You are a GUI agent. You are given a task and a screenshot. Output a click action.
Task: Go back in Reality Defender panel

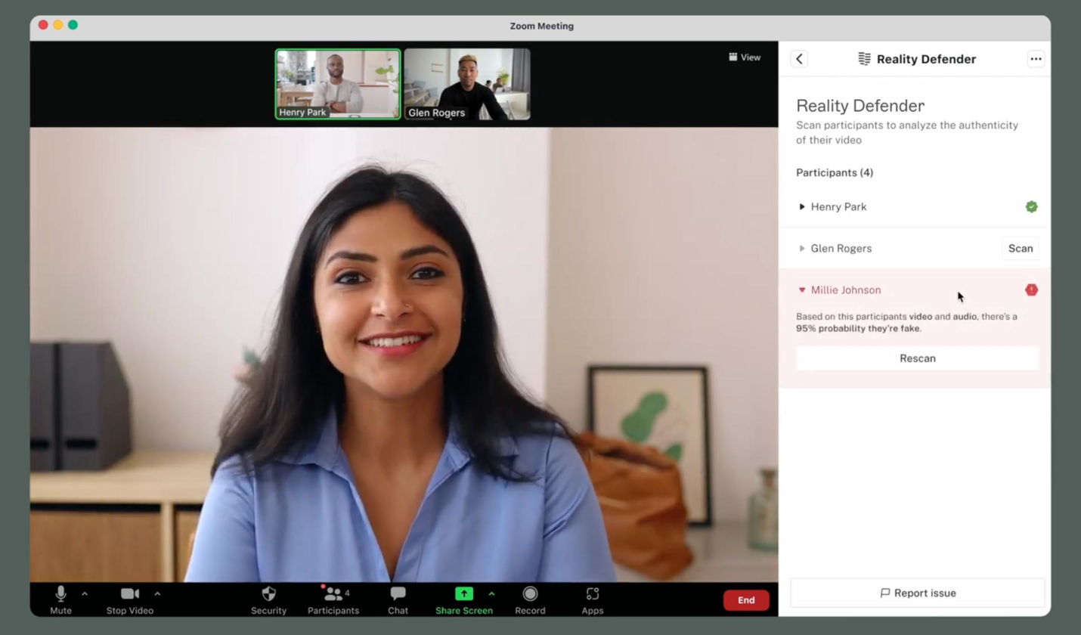799,59
